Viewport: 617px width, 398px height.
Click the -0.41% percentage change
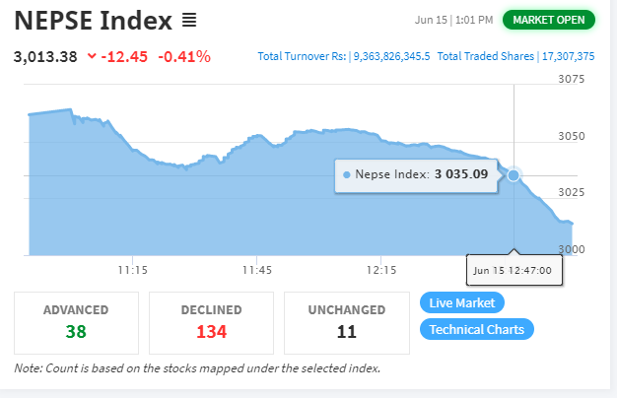click(x=184, y=56)
